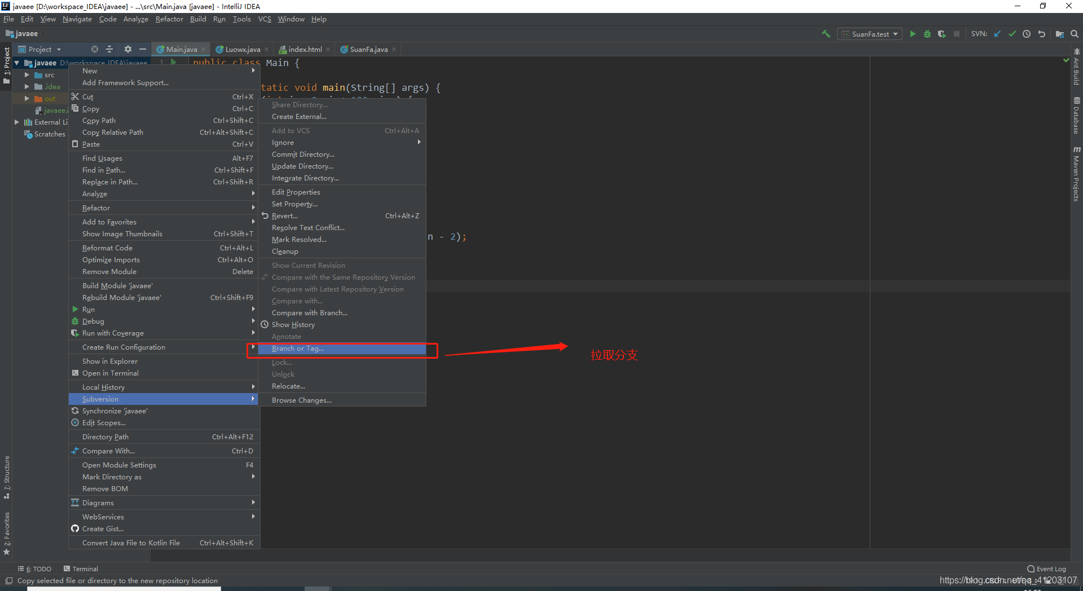Image resolution: width=1083 pixels, height=591 pixels.
Task: Open the Ant Build side panel
Action: pos(1077,67)
